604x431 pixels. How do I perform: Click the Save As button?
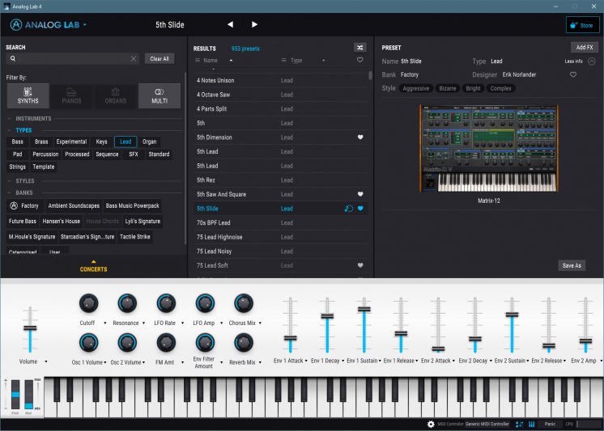click(572, 265)
